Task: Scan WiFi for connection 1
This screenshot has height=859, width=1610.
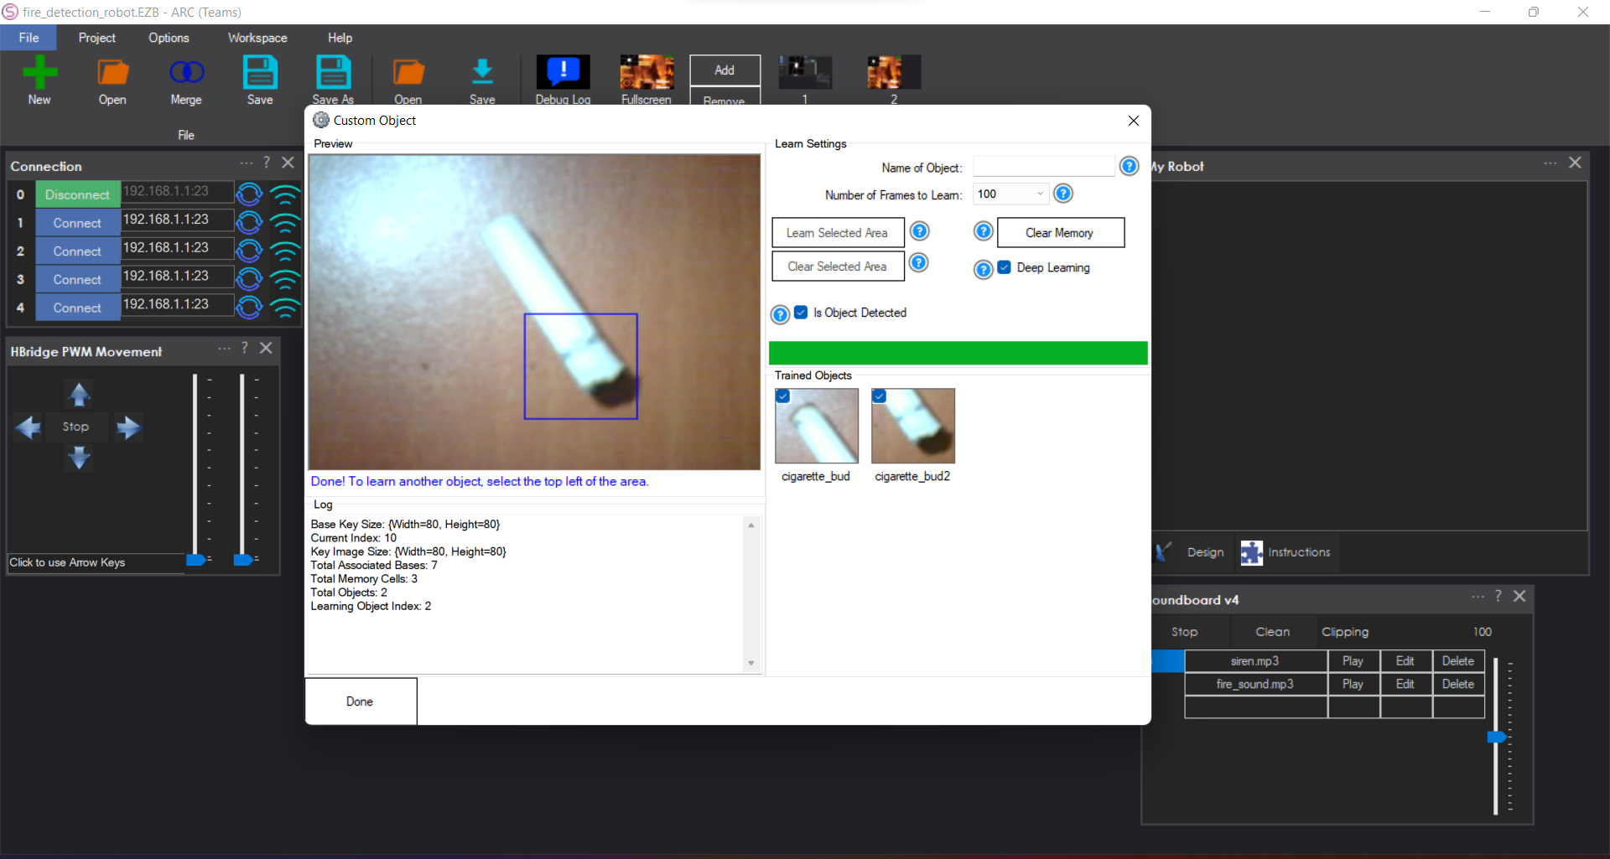Action: click(285, 222)
